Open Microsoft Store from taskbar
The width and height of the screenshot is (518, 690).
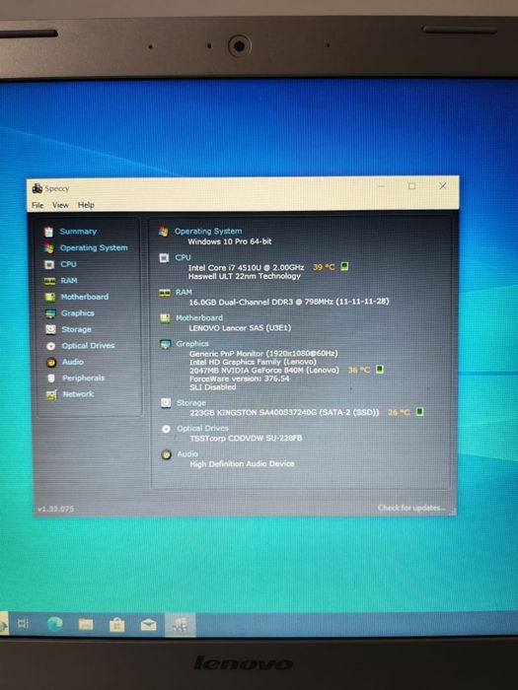[116, 624]
